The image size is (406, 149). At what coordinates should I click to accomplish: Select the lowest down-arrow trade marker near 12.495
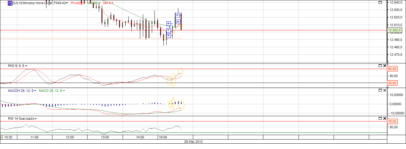click(x=168, y=36)
